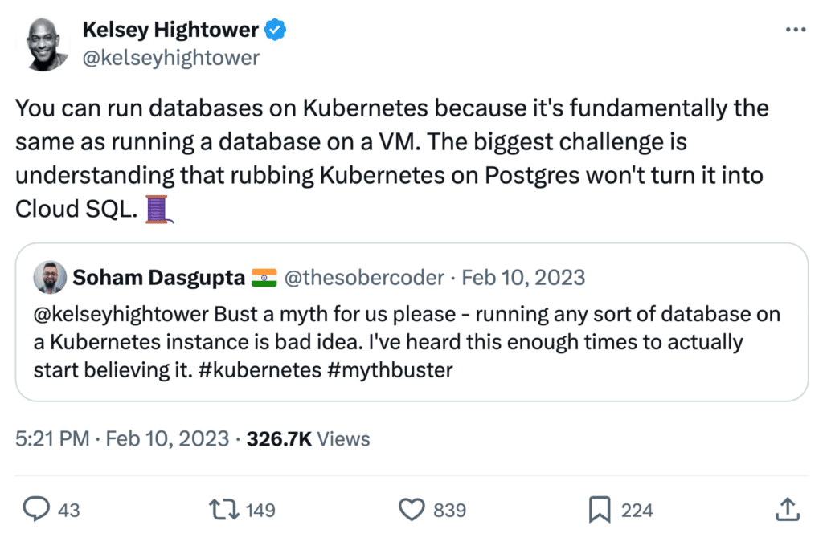823x550 pixels.
Task: Open the quoted tweet's body text
Action: [406, 343]
